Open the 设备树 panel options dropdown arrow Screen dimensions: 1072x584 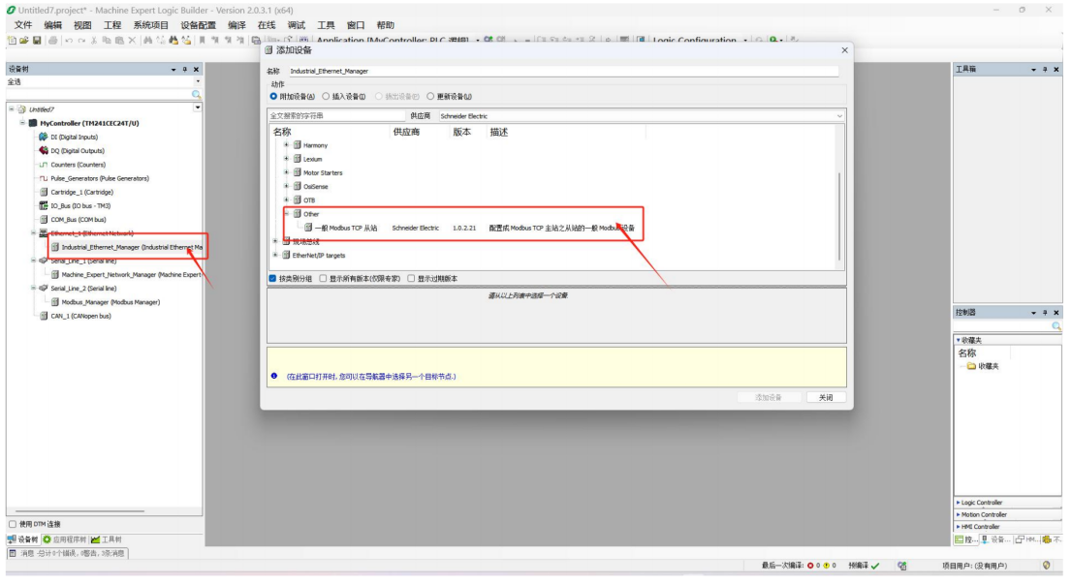(173, 69)
